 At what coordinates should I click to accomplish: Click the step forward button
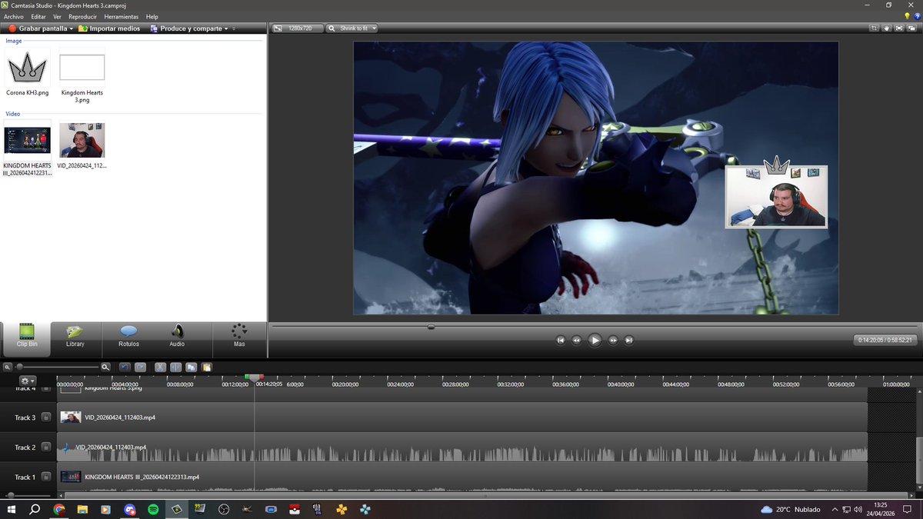coord(613,340)
